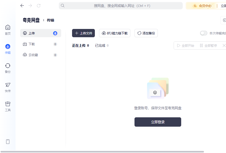Open 会员中心 member center

202,6
